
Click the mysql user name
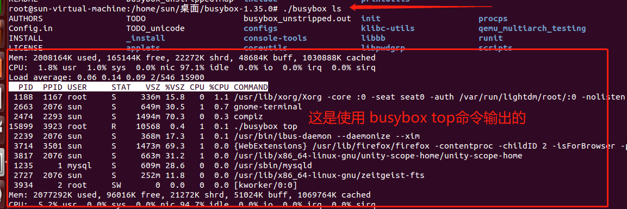point(79,165)
